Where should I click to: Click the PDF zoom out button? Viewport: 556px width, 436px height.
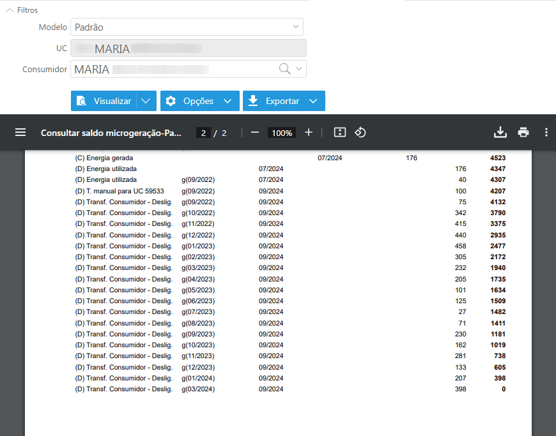click(x=255, y=132)
